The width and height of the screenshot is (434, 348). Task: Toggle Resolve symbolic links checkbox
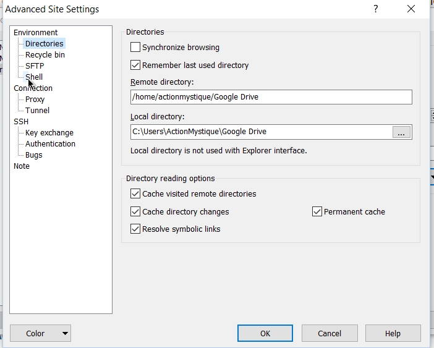[x=135, y=229]
